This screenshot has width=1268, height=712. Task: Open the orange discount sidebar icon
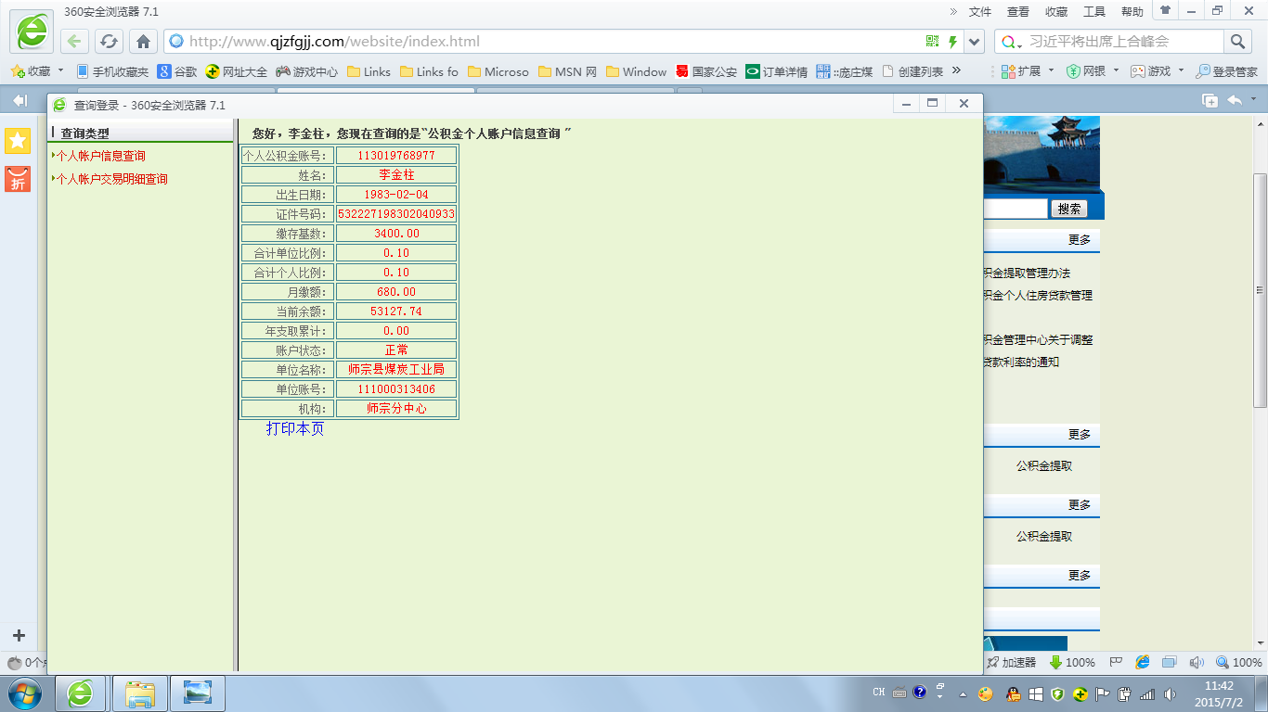[x=18, y=179]
